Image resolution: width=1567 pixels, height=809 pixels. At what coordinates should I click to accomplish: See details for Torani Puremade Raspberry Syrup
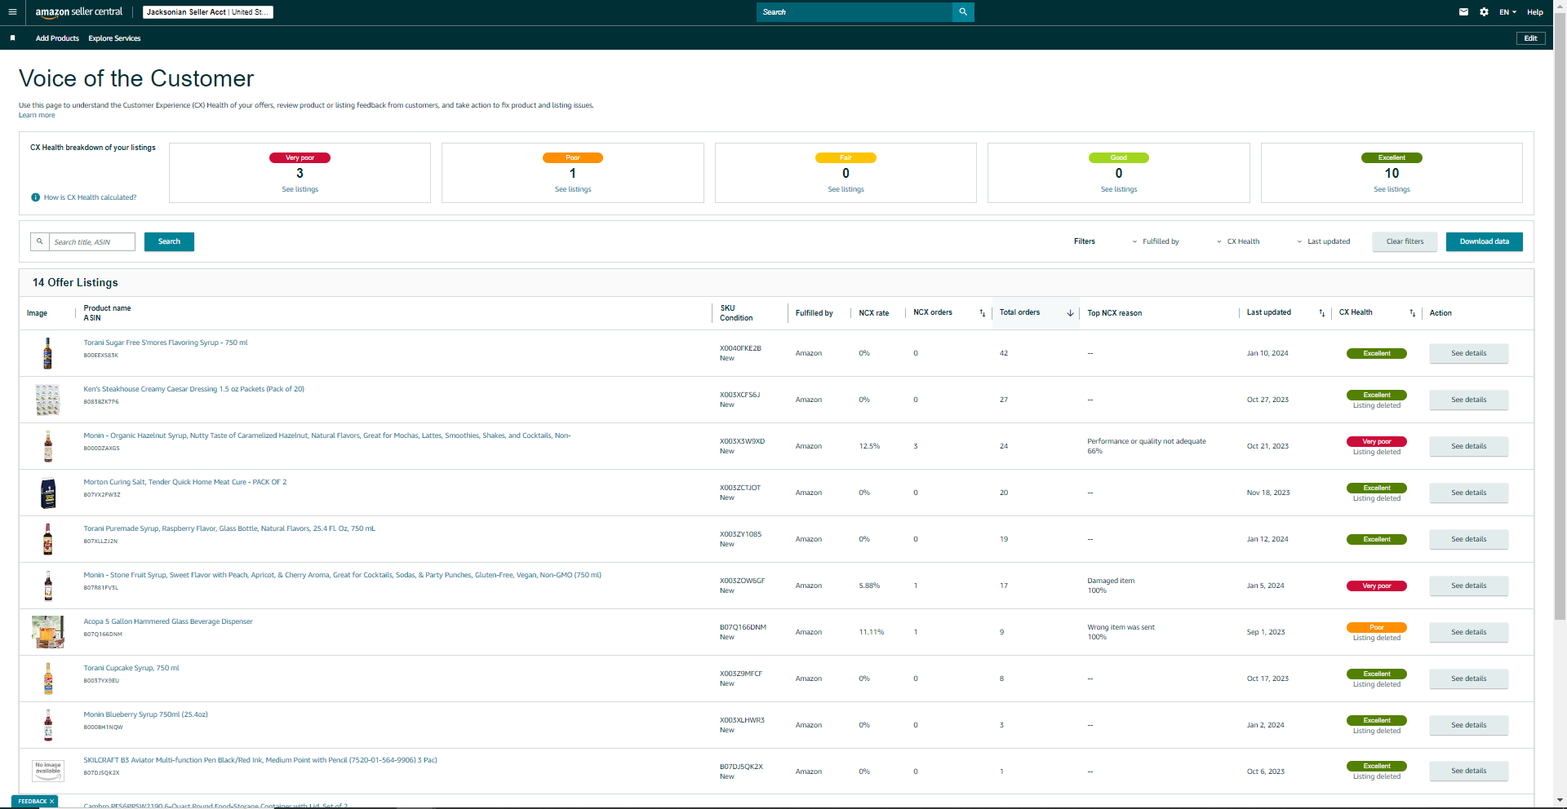tap(1468, 539)
